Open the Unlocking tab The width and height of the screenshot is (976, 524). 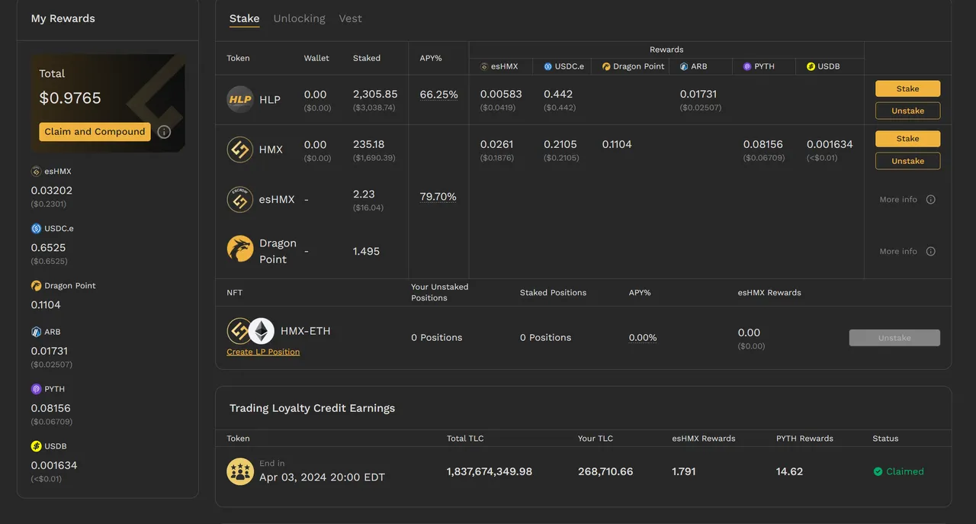[x=299, y=18]
